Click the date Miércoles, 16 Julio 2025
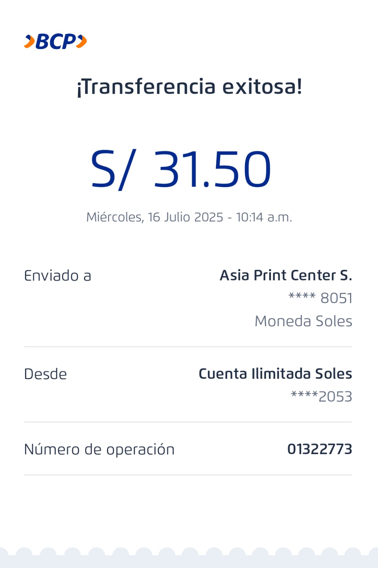Image resolution: width=378 pixels, height=568 pixels. tap(155, 217)
